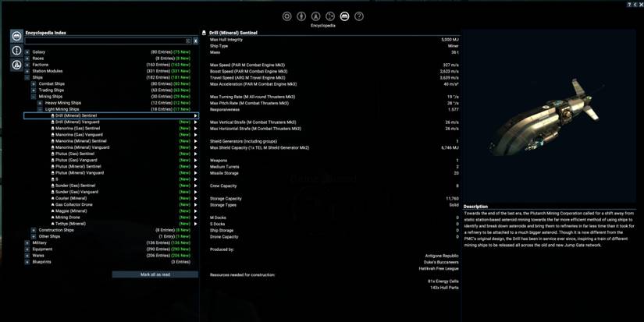Click the Hatikvah Free League producer text
The height and width of the screenshot is (322, 644).
coord(439,269)
